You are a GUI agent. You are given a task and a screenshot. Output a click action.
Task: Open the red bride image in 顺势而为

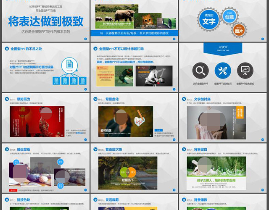37,121
